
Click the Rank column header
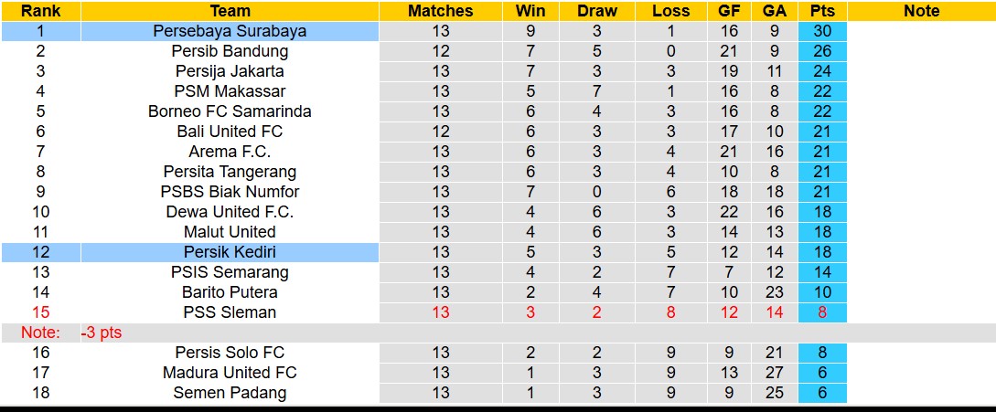40,11
